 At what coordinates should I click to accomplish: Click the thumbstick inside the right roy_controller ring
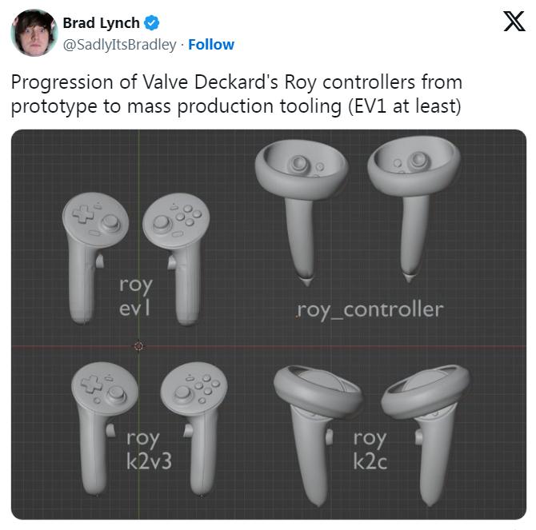coord(418,159)
